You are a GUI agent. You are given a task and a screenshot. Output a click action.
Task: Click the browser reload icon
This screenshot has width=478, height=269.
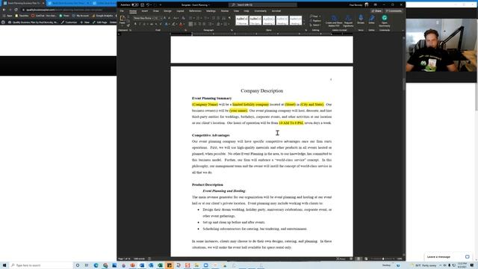pyautogui.click(x=16, y=10)
